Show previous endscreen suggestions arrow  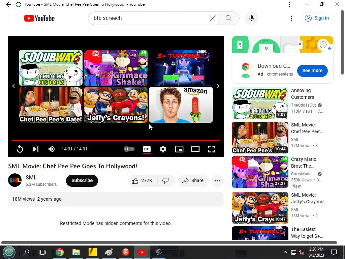(13, 86)
